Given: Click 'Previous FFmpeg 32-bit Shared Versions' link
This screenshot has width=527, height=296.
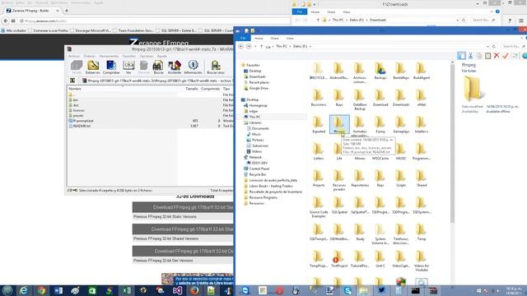Looking at the screenshot, I should coord(166,238).
